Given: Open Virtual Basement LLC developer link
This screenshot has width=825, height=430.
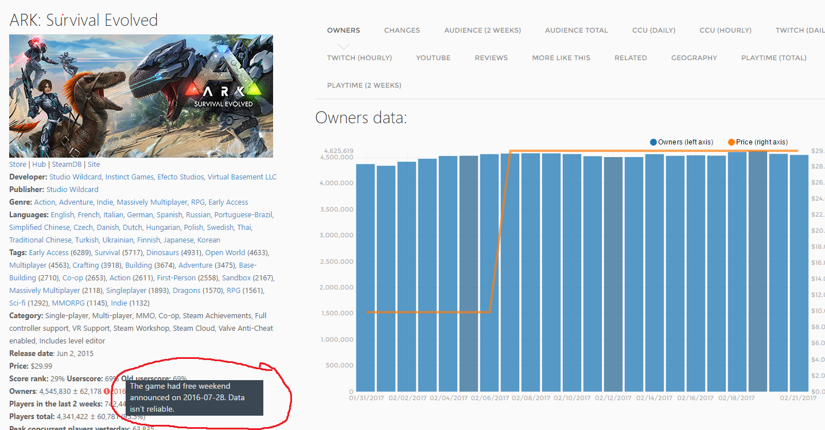Looking at the screenshot, I should point(242,177).
